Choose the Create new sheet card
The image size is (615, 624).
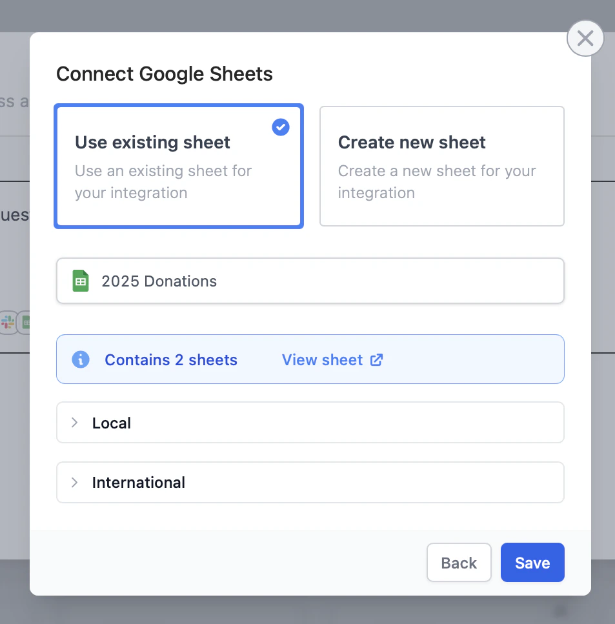click(x=442, y=166)
